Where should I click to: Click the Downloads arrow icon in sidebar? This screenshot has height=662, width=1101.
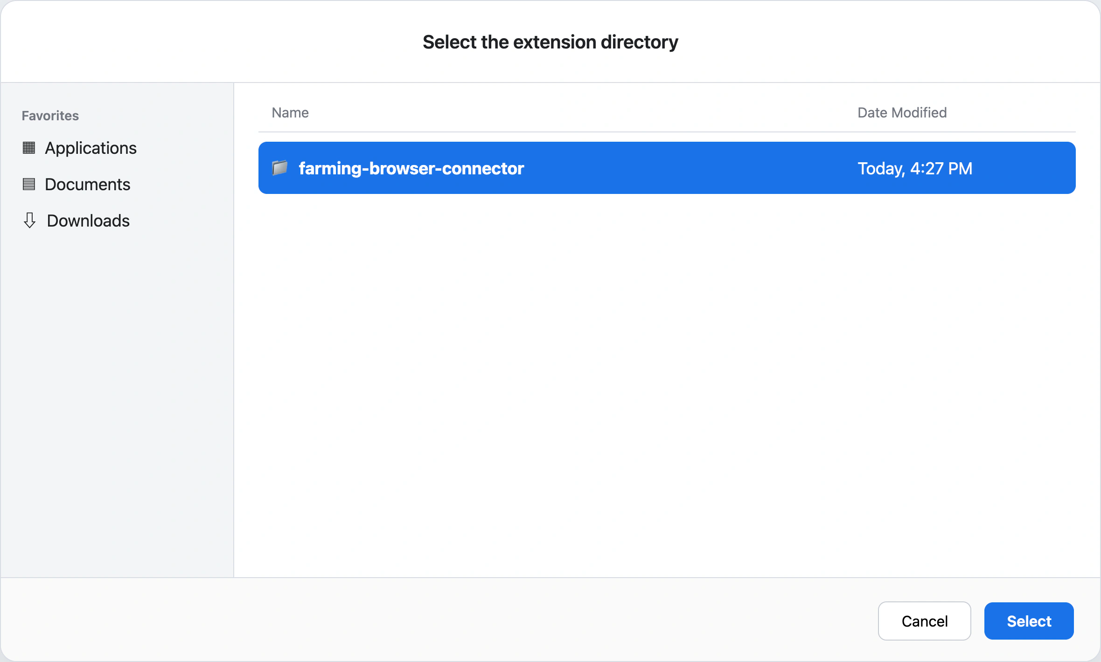(29, 221)
